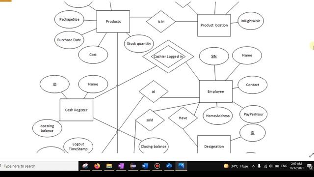Click the 'is In' relationship diamond

161,22
